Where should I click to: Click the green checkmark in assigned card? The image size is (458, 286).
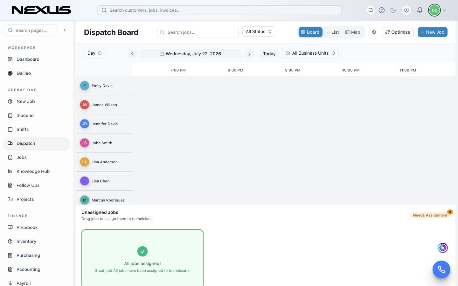point(142,251)
